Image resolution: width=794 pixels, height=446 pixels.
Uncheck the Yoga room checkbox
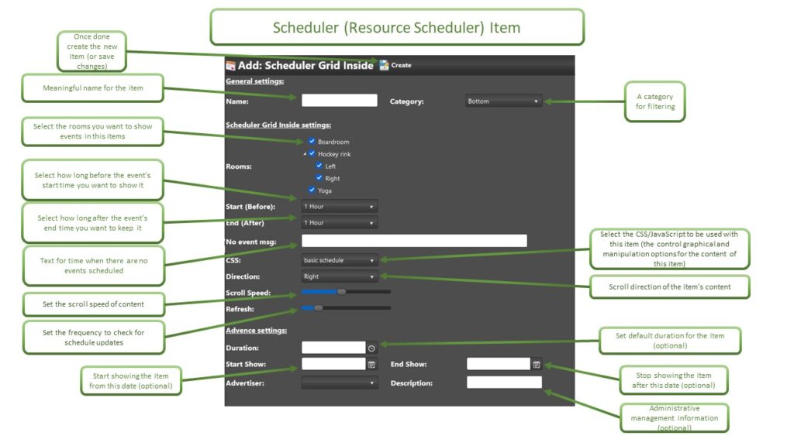[312, 190]
